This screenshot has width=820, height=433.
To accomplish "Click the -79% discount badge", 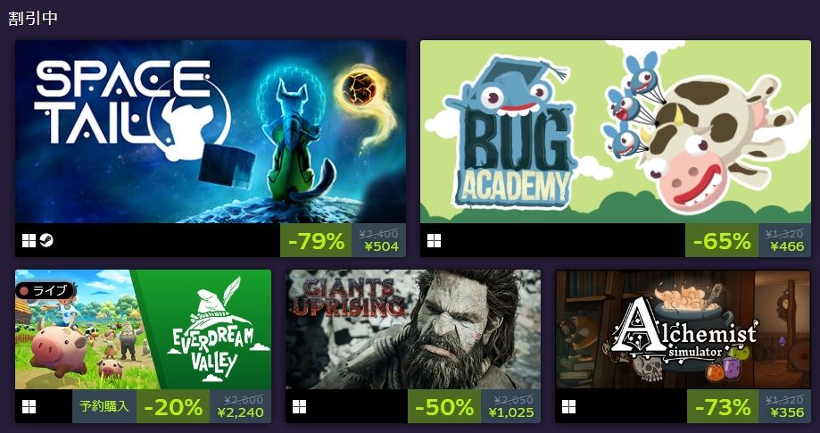I will tap(316, 240).
